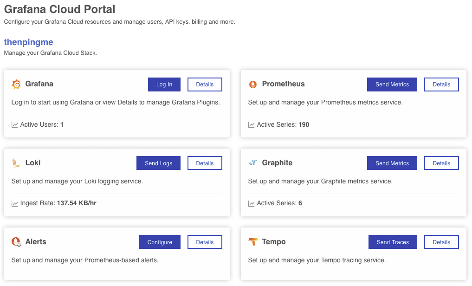Click the Grafana logo icon
Screen dimensions: 472x286
point(16,84)
